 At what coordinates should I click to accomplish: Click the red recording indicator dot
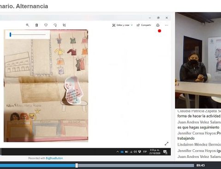click(159, 31)
